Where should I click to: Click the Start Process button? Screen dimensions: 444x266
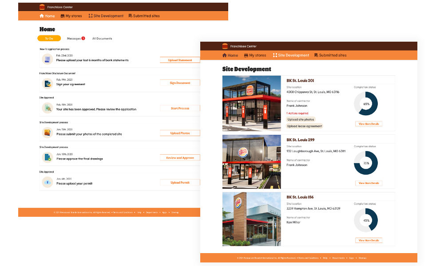(x=180, y=108)
